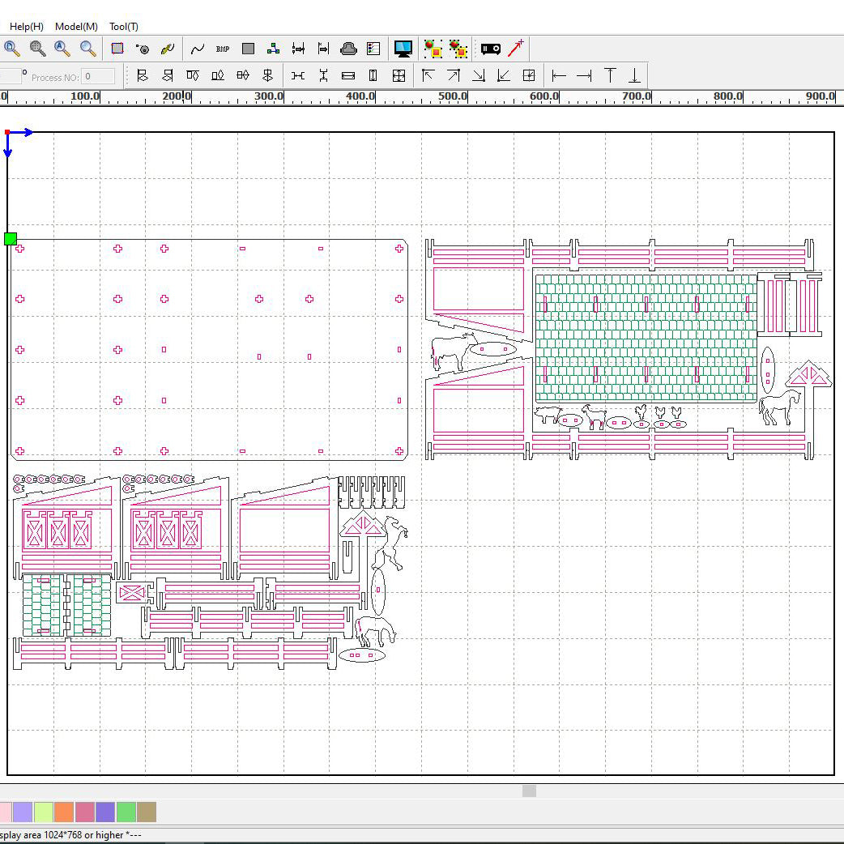
Task: Click the solid fill rectangle icon
Action: click(x=248, y=49)
